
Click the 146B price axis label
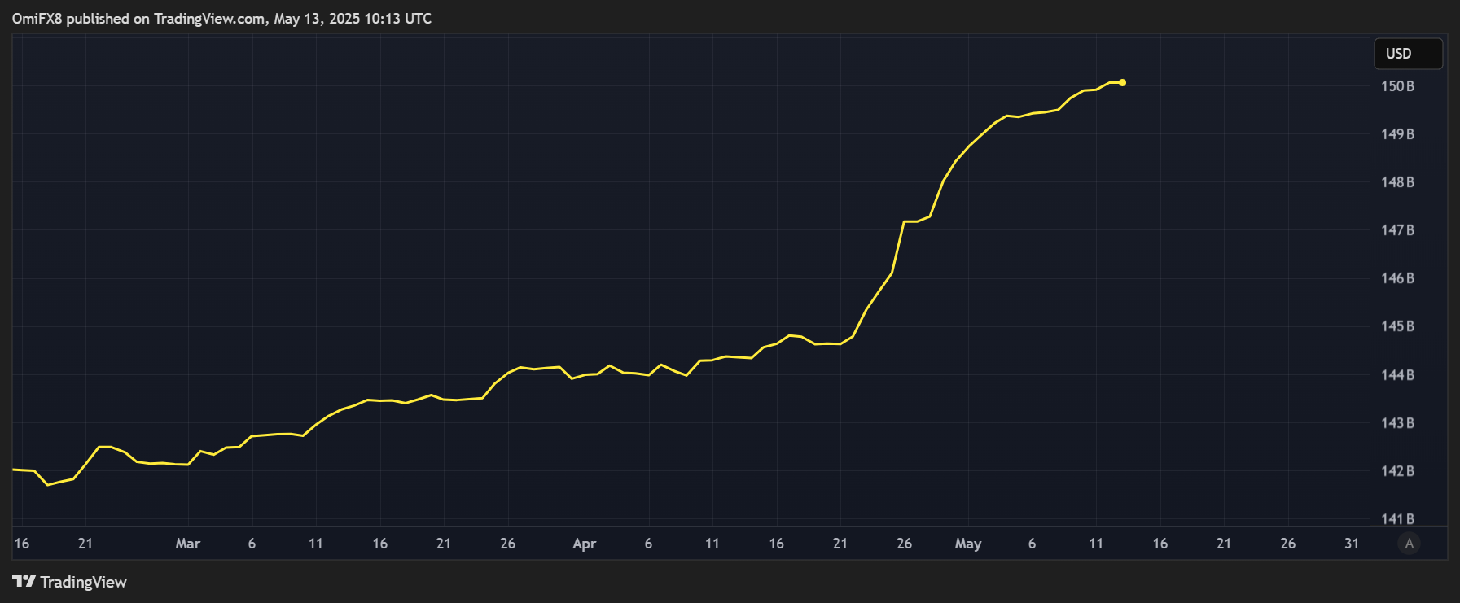(1397, 278)
